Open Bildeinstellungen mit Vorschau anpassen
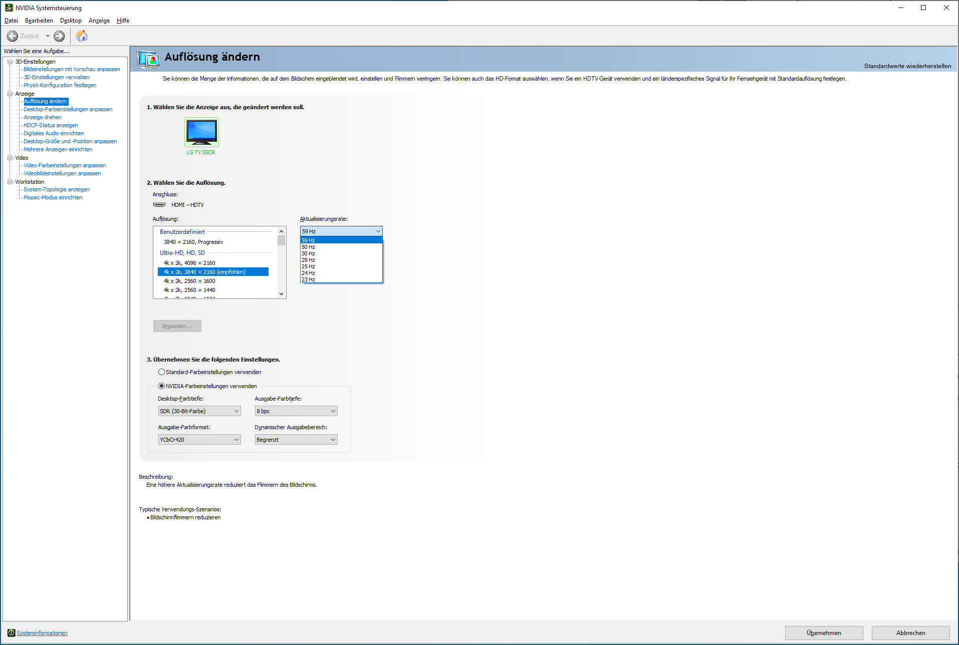The image size is (959, 645). [72, 69]
